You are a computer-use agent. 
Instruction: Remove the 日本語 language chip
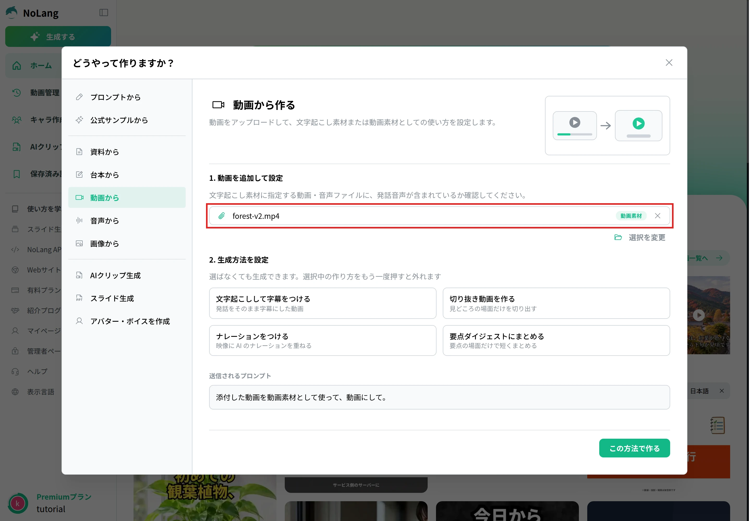click(722, 391)
